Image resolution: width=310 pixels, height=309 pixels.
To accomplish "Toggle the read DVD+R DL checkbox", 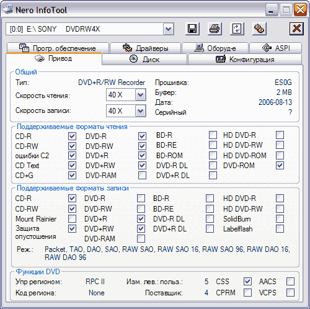I will (213, 176).
